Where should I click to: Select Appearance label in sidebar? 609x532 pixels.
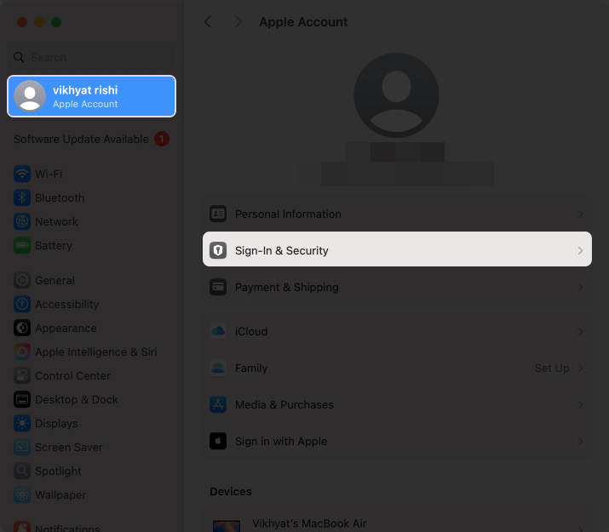66,328
